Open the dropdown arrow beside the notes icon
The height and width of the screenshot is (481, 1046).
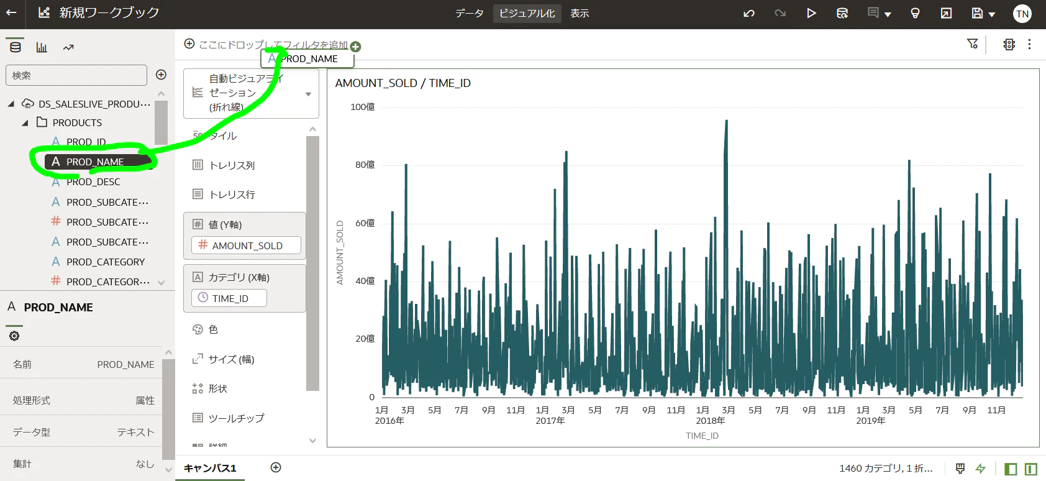click(x=888, y=14)
